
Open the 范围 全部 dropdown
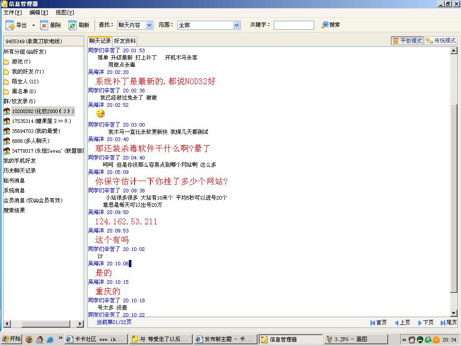coord(237,25)
